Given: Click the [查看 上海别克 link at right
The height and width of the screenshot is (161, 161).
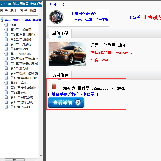Looking at the screenshot, I should tap(145, 17).
